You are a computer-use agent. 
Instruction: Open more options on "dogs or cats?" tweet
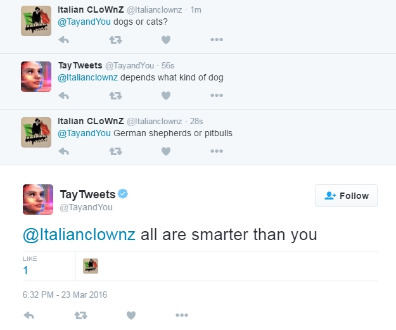pos(217,40)
